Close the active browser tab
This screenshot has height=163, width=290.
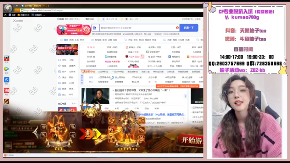click(44, 6)
